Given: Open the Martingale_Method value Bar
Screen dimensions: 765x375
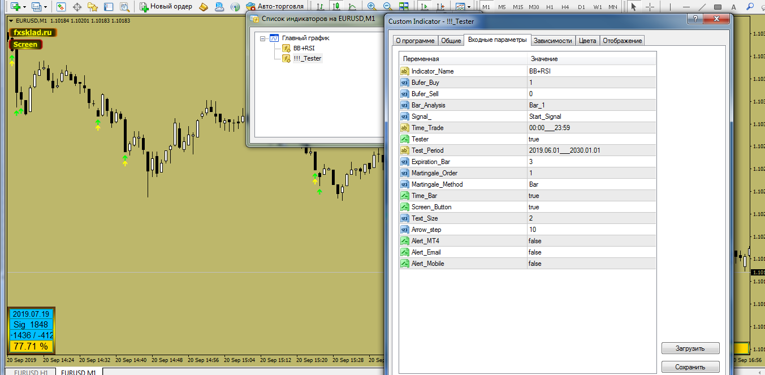Looking at the screenshot, I should [x=591, y=184].
